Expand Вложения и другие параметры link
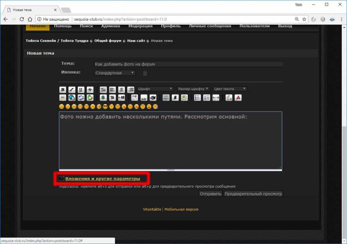The width and height of the screenshot is (347, 244). pyautogui.click(x=102, y=179)
